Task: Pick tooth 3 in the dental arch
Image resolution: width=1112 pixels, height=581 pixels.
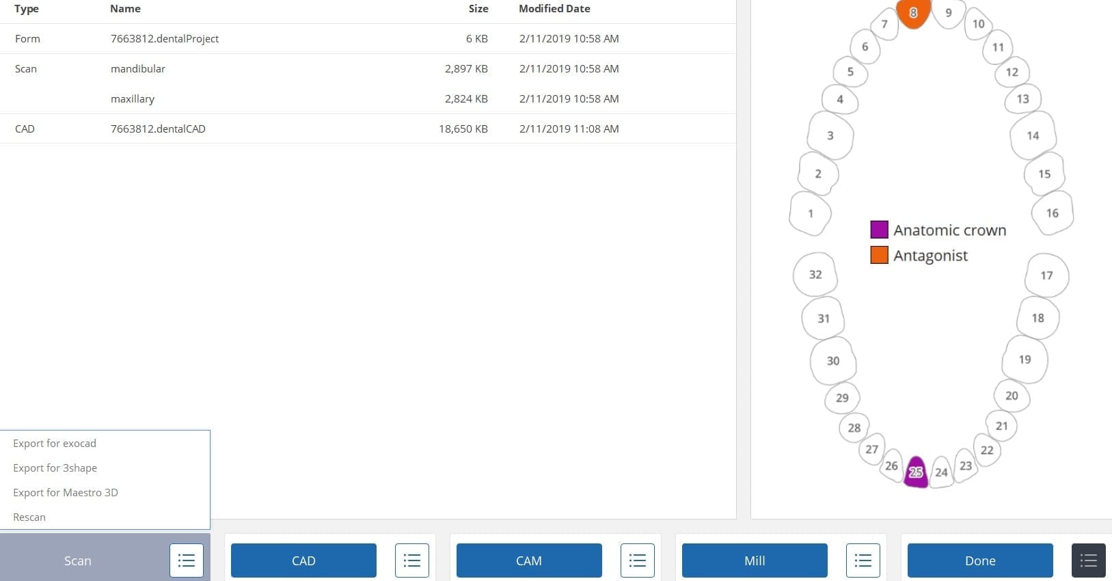Action: point(830,135)
